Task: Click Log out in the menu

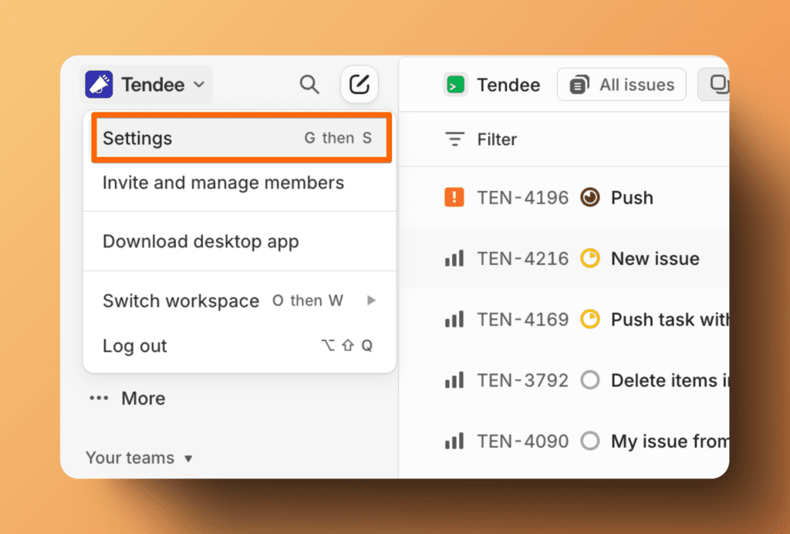Action: pyautogui.click(x=135, y=346)
